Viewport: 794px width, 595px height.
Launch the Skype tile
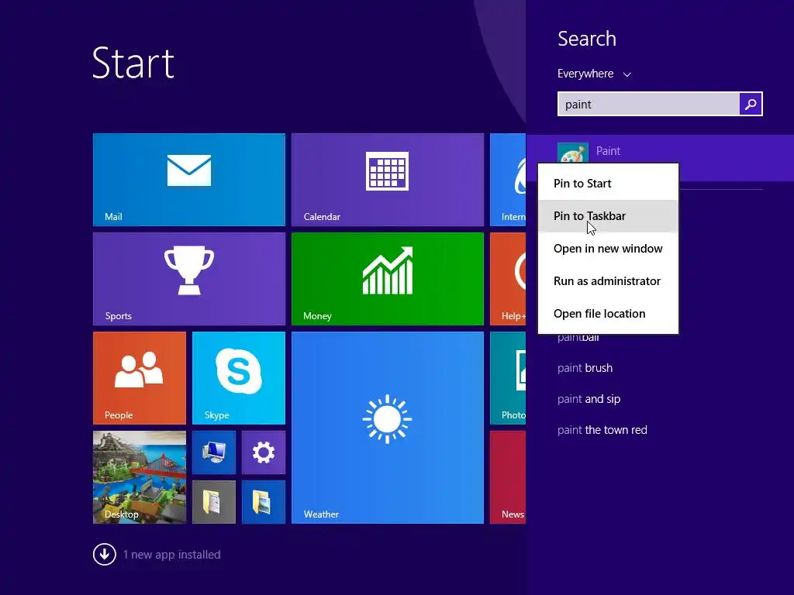[239, 378]
